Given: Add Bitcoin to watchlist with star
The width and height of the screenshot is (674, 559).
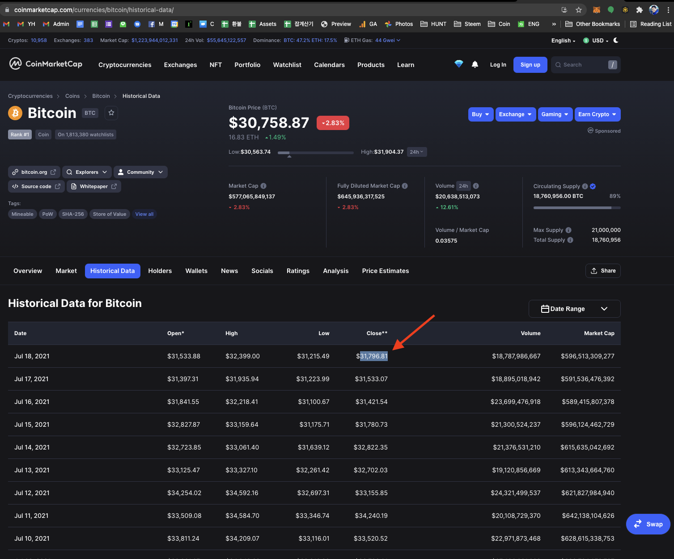Looking at the screenshot, I should click(x=111, y=113).
